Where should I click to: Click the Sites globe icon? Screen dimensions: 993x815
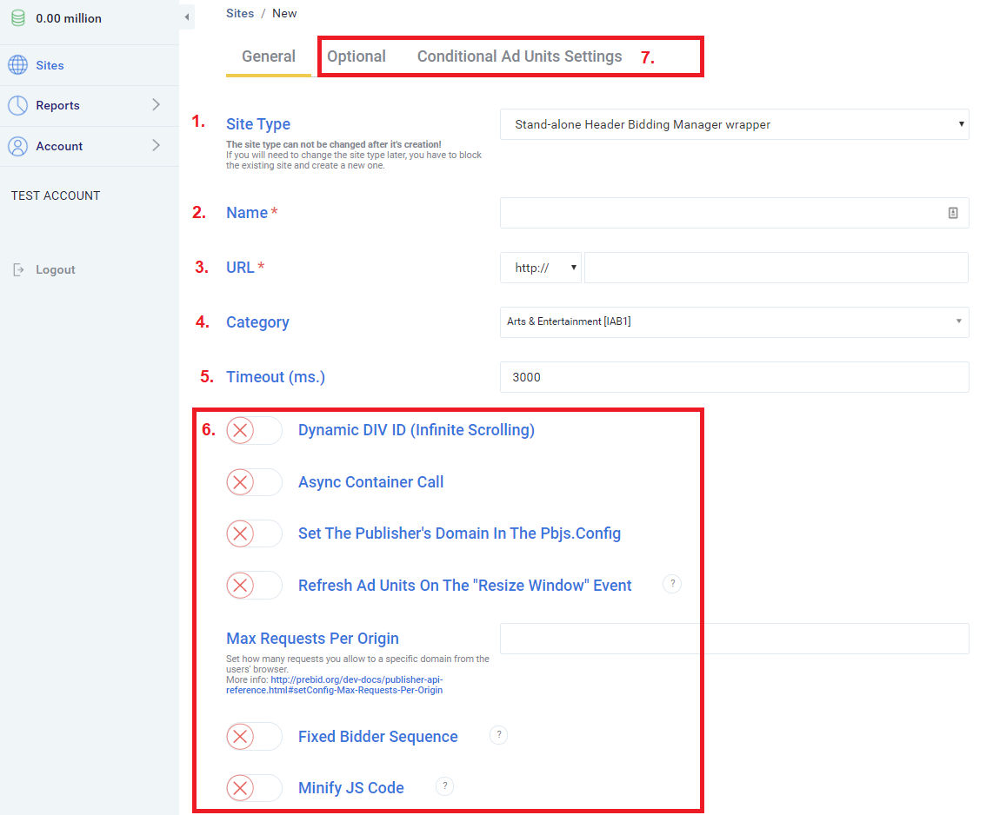17,65
